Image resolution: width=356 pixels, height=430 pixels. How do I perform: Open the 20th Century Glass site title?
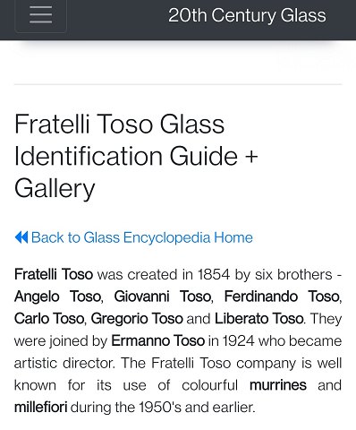pos(247,15)
